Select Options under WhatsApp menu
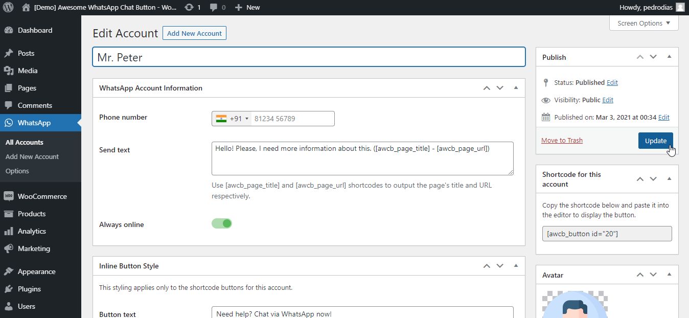This screenshot has height=318, width=689. [17, 171]
